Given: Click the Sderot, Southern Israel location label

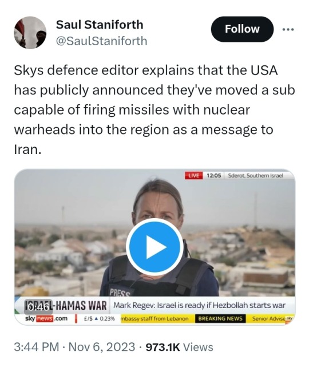Looking at the screenshot, I should click(255, 176).
